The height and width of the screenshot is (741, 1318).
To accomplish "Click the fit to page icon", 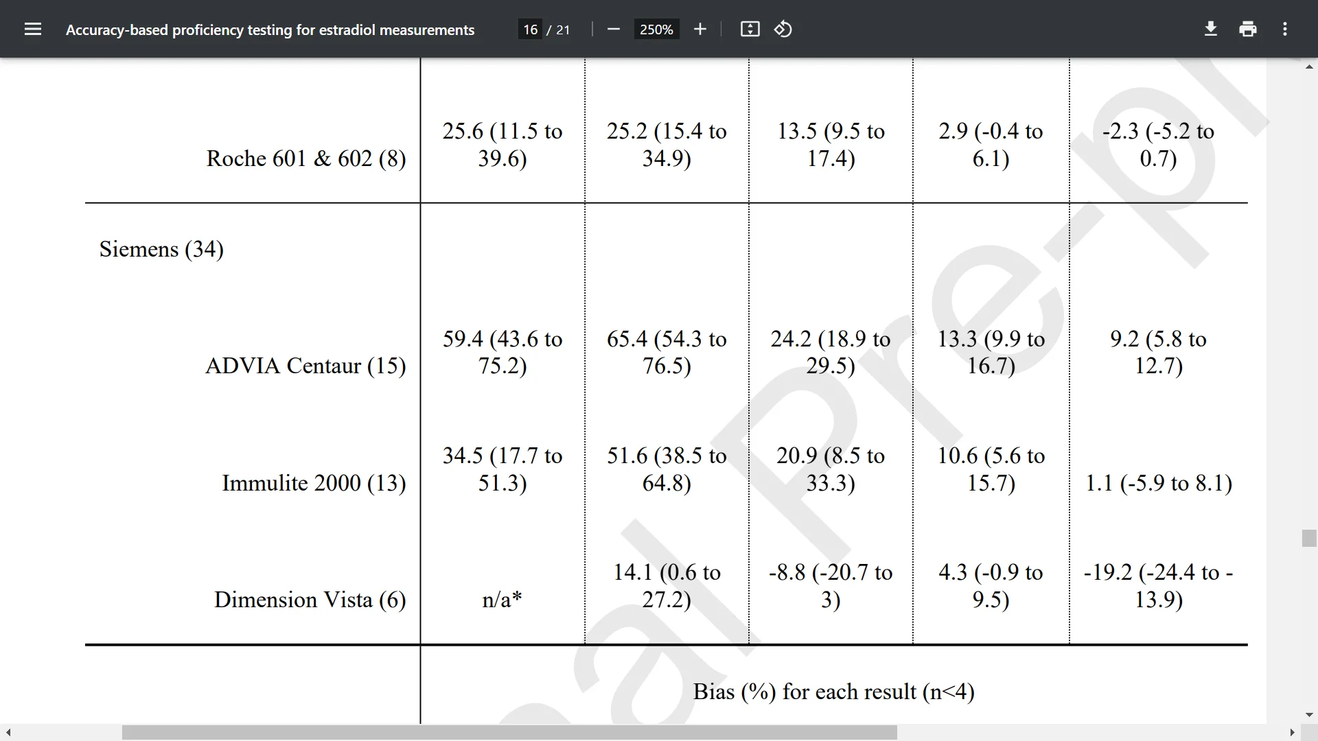I will pyautogui.click(x=750, y=29).
